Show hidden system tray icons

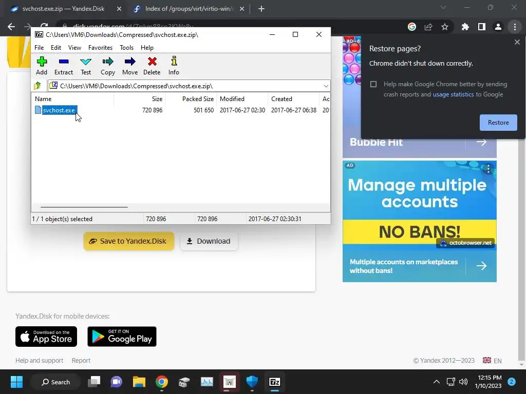437,382
